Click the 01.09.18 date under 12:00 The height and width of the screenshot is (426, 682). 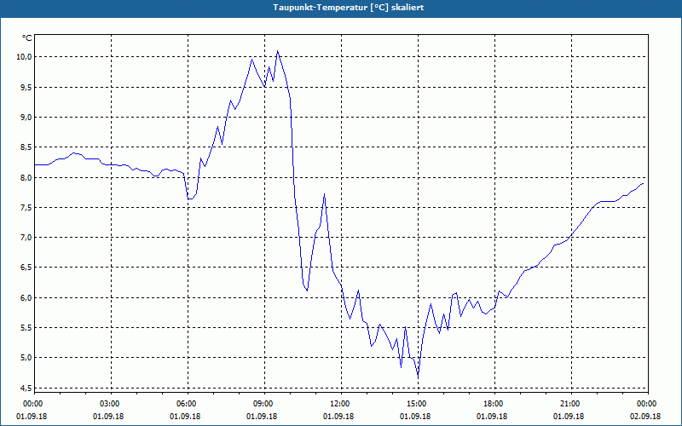(x=338, y=417)
